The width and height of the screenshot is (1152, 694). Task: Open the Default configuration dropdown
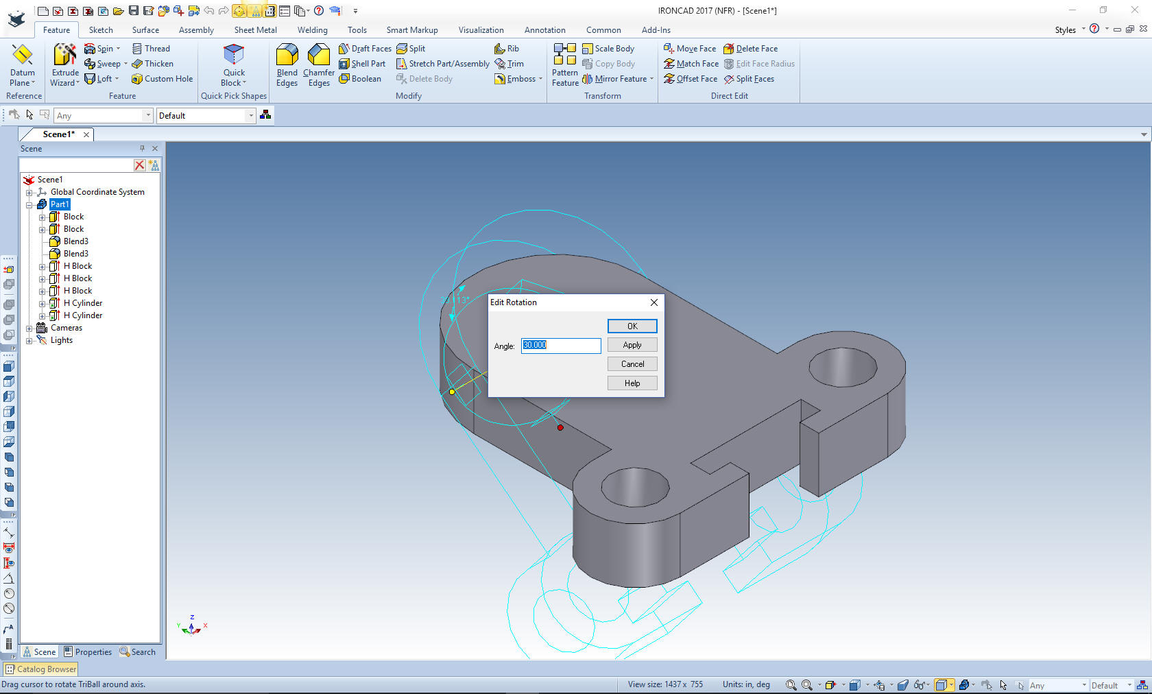coord(251,116)
